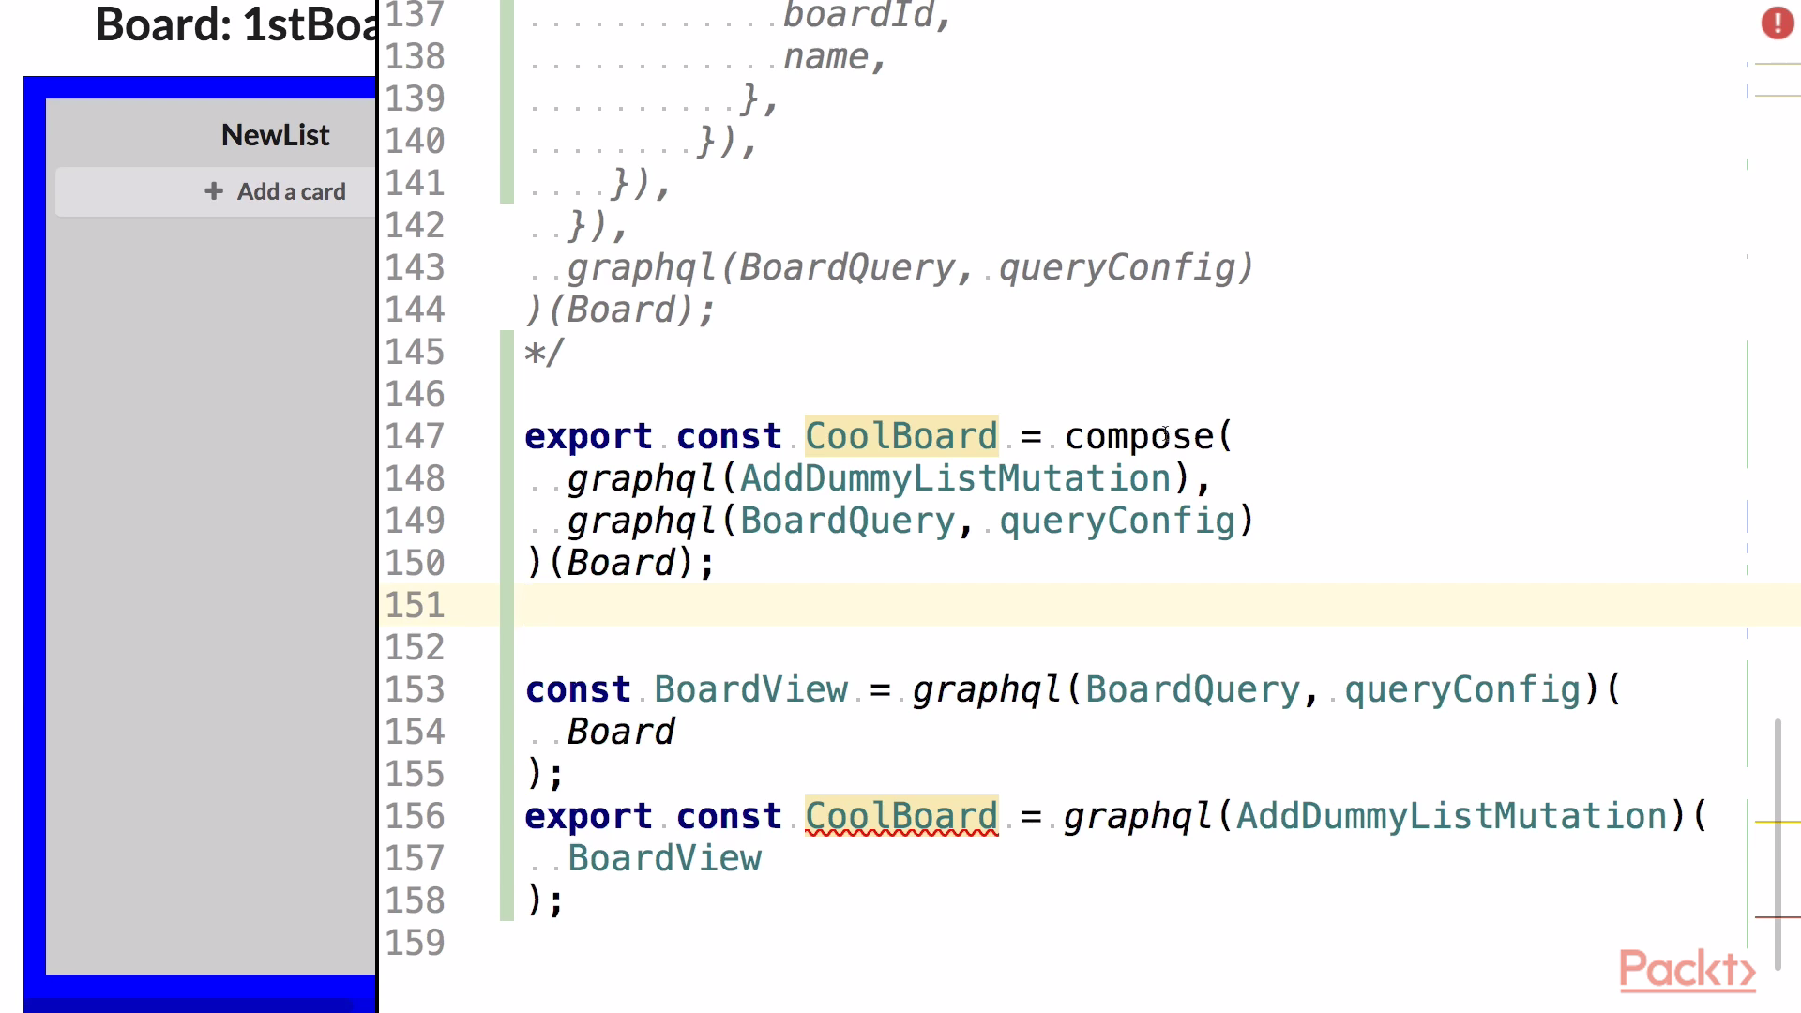Image resolution: width=1801 pixels, height=1013 pixels.
Task: Click the editor vertical scrollbar thumb
Action: [x=1778, y=844]
